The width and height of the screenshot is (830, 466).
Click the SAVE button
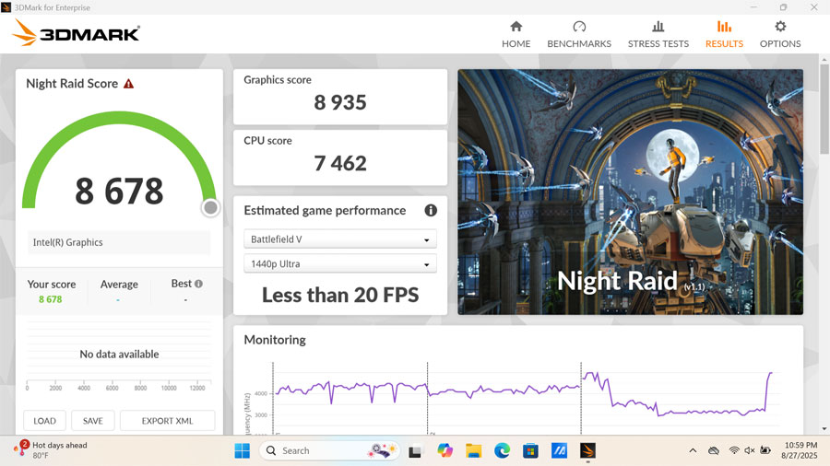(93, 421)
